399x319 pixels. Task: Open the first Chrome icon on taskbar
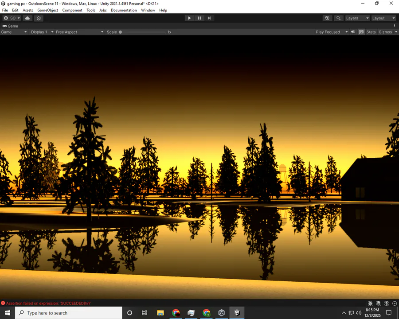click(176, 313)
